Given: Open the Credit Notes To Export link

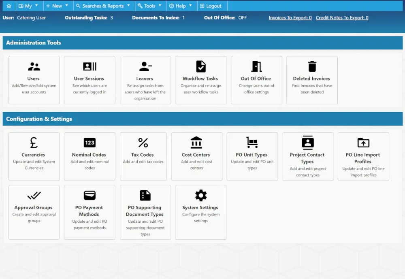Looking at the screenshot, I should point(342,17).
